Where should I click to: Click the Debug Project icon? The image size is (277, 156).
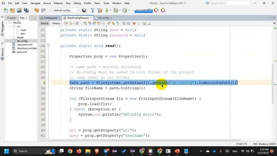[116, 10]
